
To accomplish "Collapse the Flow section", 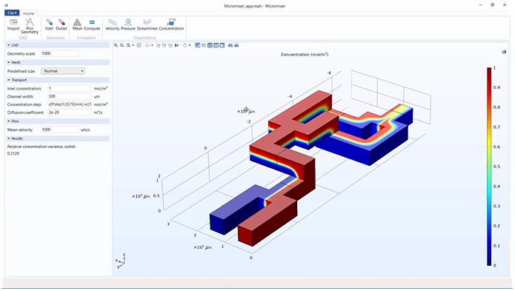I will tap(9, 121).
